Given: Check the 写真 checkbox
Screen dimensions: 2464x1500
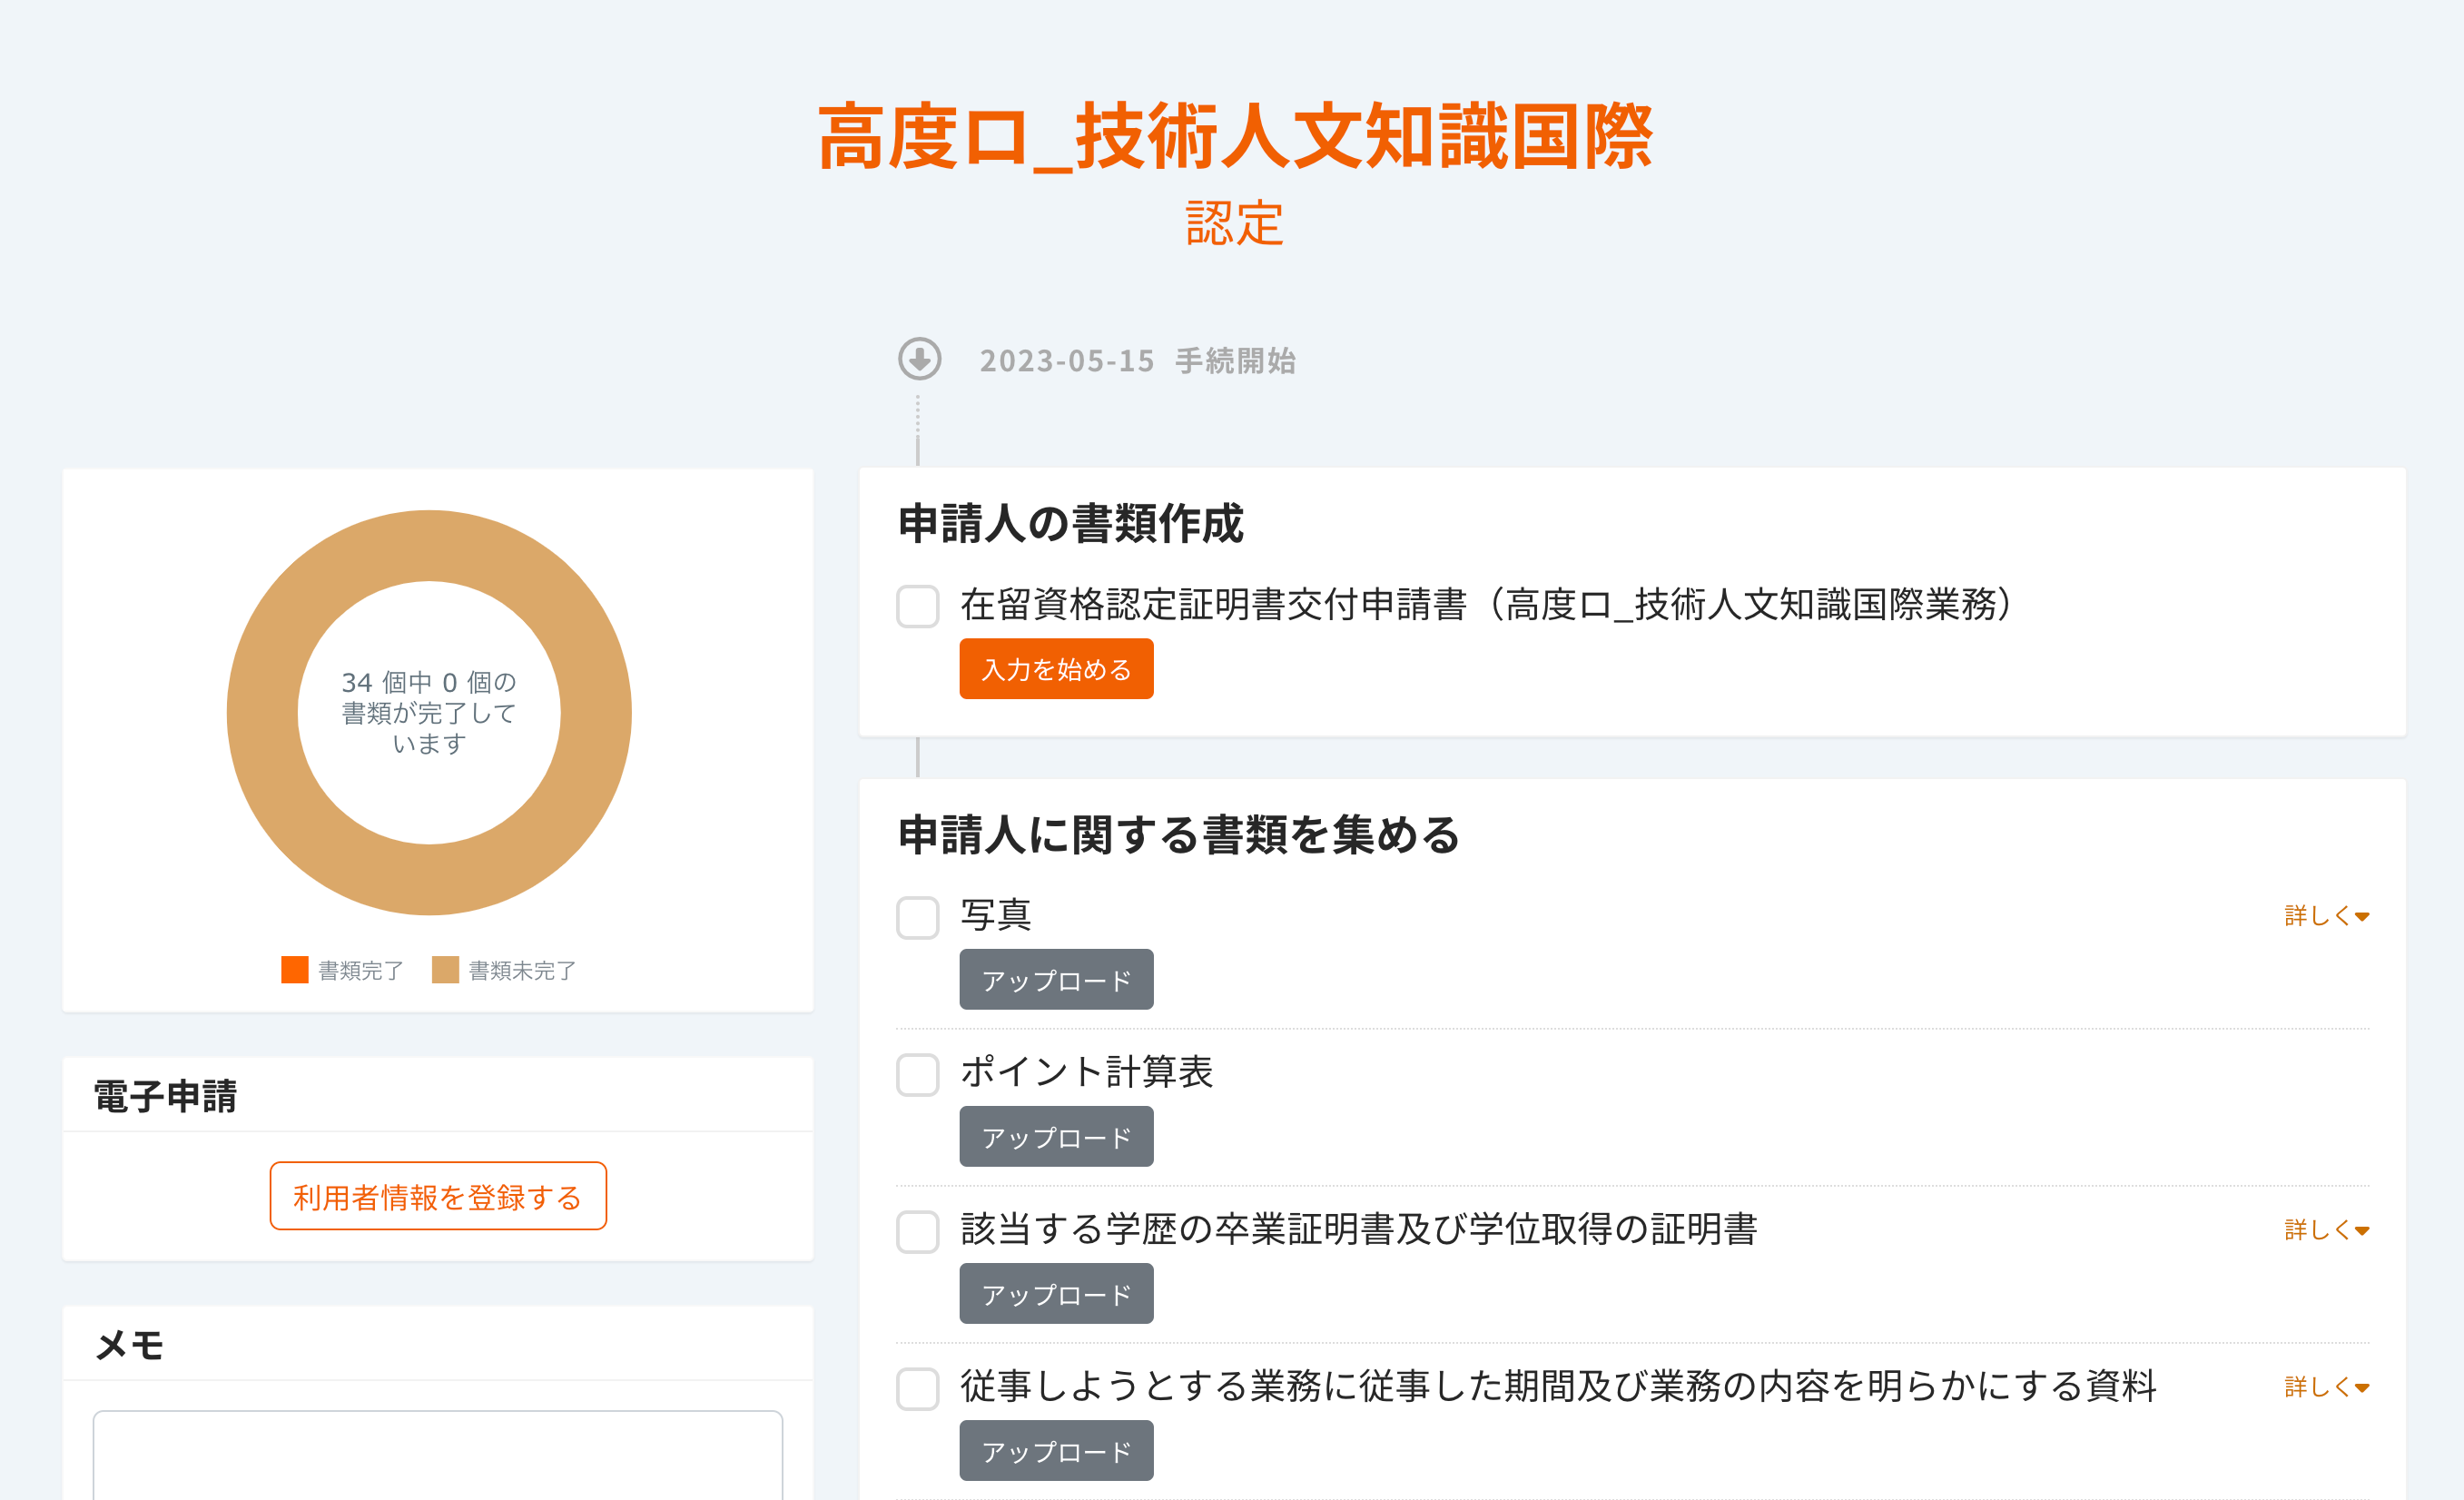Looking at the screenshot, I should (917, 917).
